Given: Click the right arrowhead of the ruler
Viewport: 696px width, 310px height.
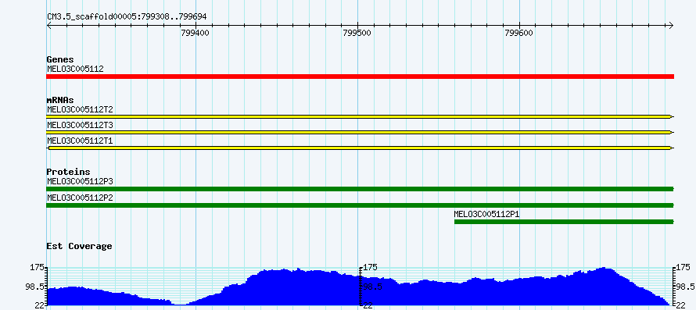Looking at the screenshot, I should click(671, 25).
